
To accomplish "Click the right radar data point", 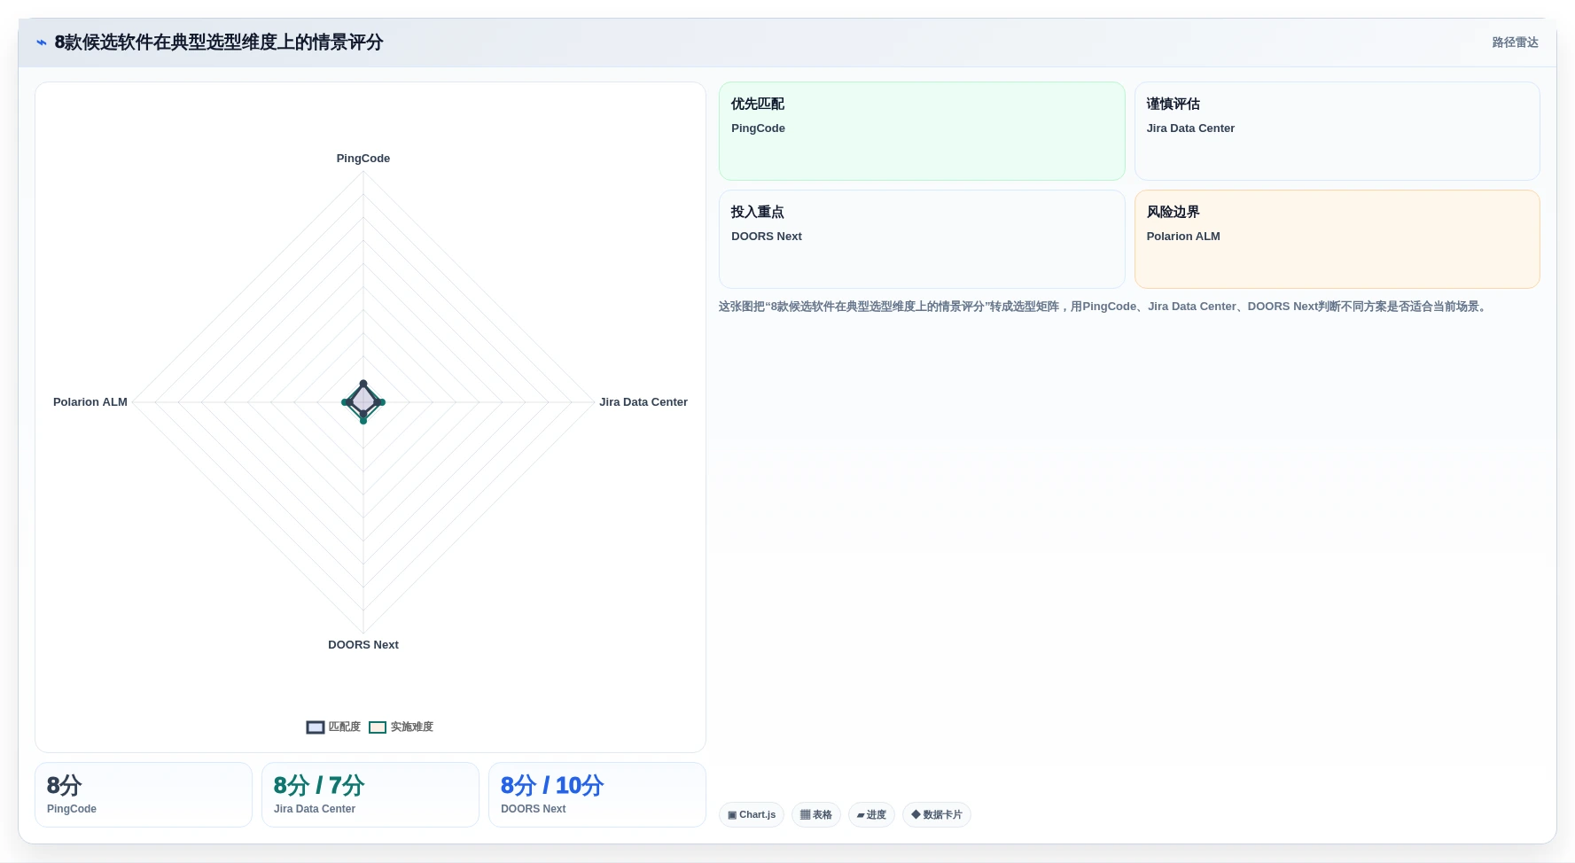I will point(381,402).
